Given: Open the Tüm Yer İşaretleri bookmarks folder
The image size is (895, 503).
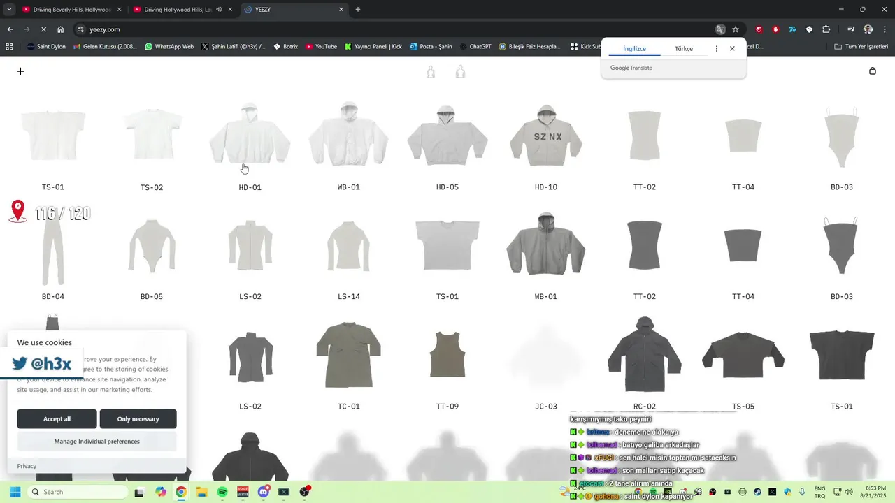Looking at the screenshot, I should [x=861, y=47].
